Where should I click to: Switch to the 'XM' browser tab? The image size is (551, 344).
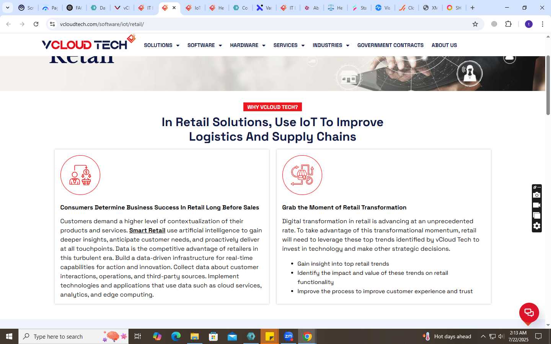(x=430, y=8)
